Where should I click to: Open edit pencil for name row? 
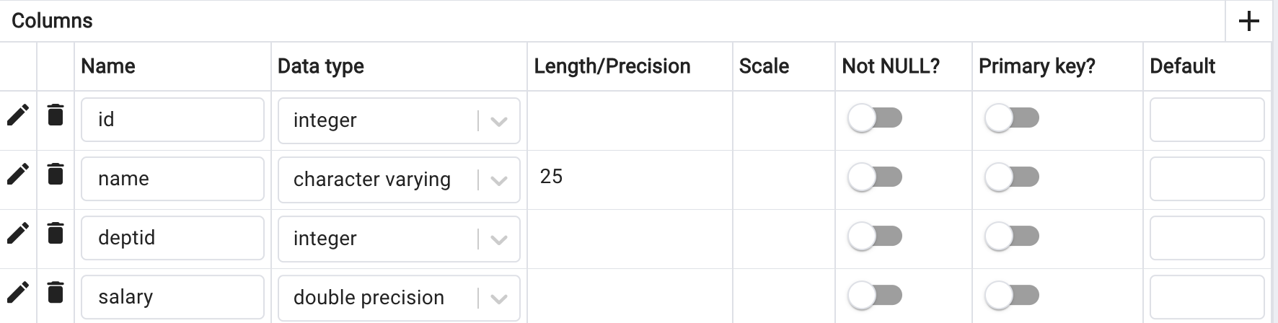pyautogui.click(x=18, y=174)
